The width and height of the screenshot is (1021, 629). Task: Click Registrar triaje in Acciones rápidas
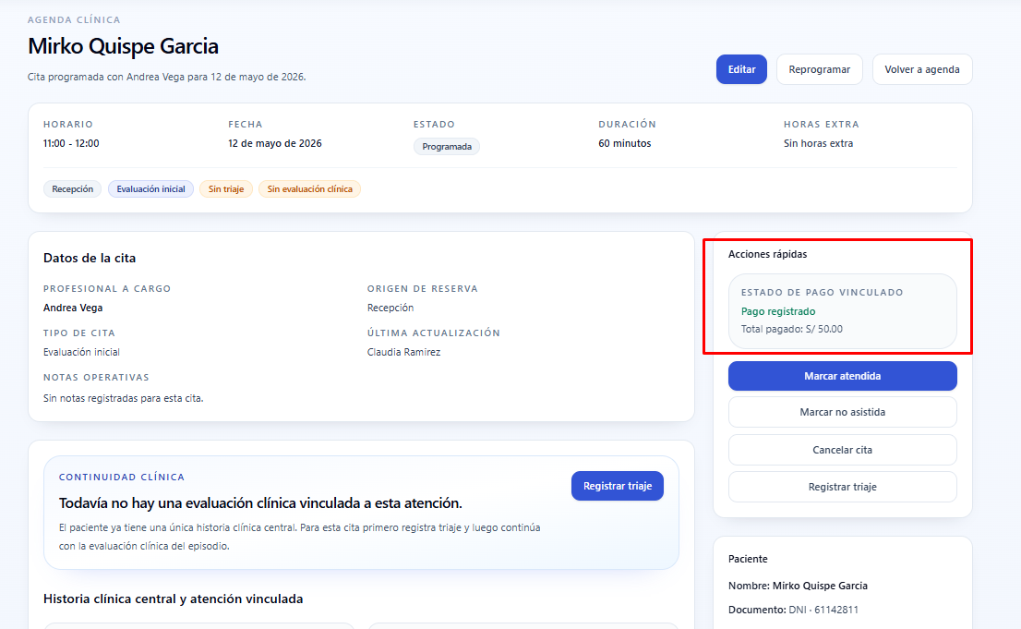pyautogui.click(x=843, y=487)
